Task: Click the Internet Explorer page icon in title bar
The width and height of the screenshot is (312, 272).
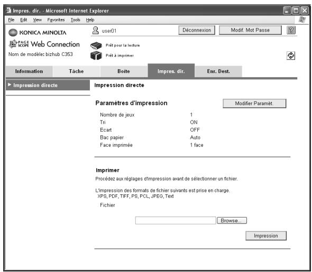Action: click(x=8, y=10)
